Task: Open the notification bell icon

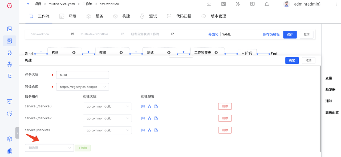Action: (267, 4)
